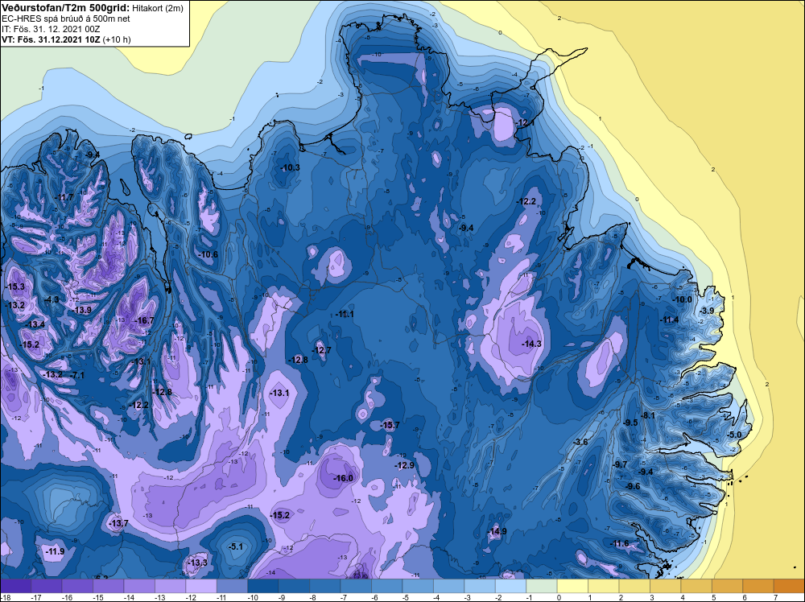Select the -4.3 temperature value on map
The width and height of the screenshot is (805, 602).
pyautogui.click(x=51, y=299)
